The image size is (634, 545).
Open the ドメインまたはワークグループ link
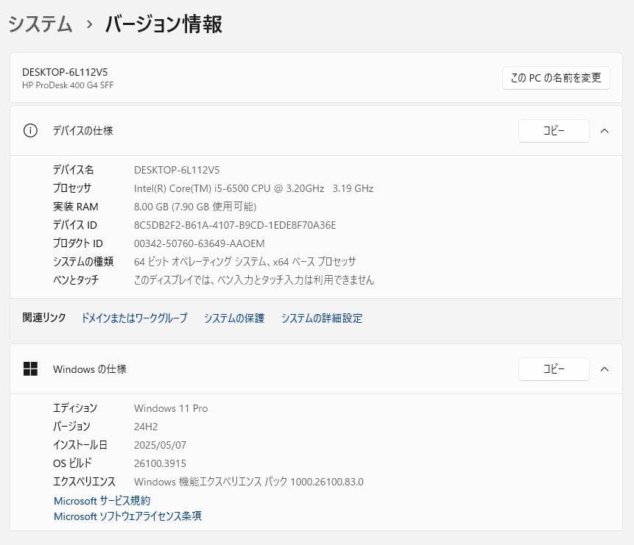click(x=133, y=318)
